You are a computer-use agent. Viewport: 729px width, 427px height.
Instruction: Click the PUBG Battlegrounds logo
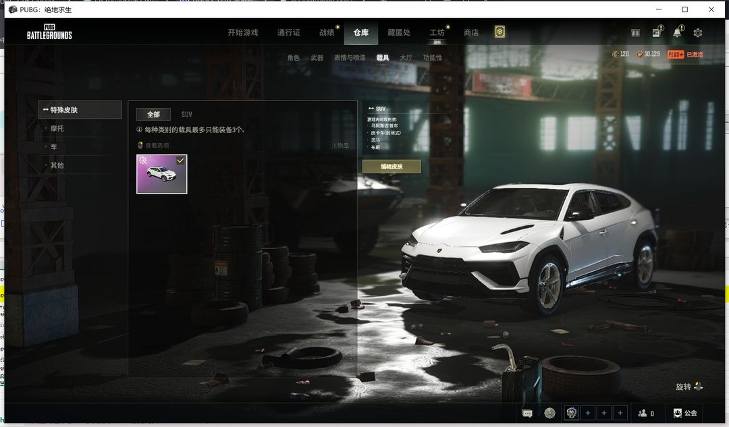[49, 32]
